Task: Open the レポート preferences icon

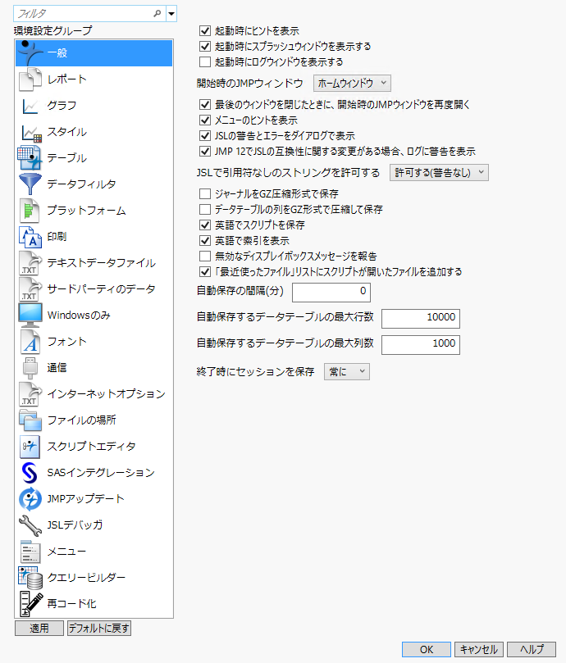Action: [x=30, y=79]
